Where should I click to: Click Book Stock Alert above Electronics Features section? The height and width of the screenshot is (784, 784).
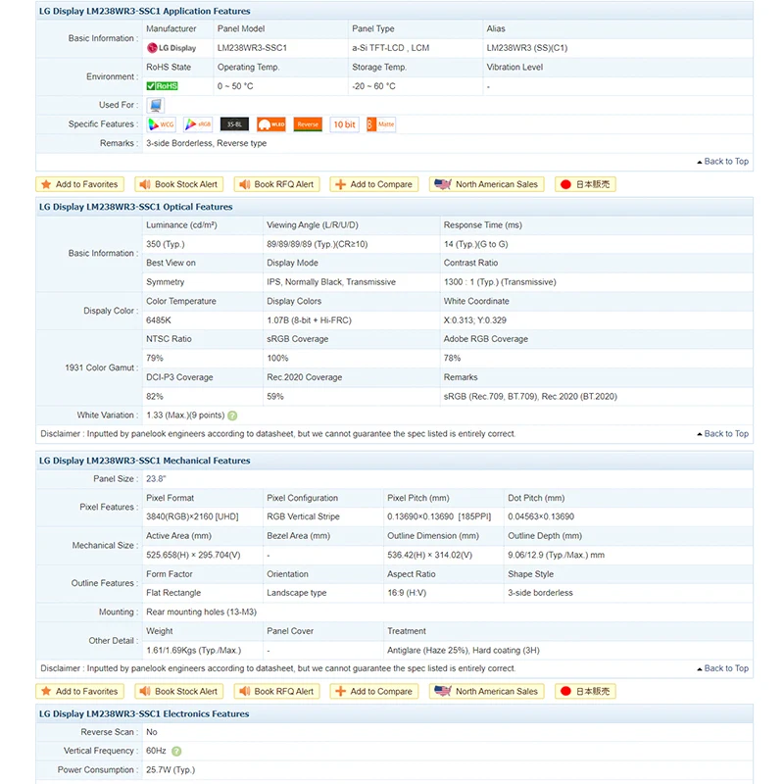click(179, 692)
